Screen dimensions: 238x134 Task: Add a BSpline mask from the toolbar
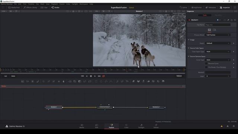coord(111,82)
